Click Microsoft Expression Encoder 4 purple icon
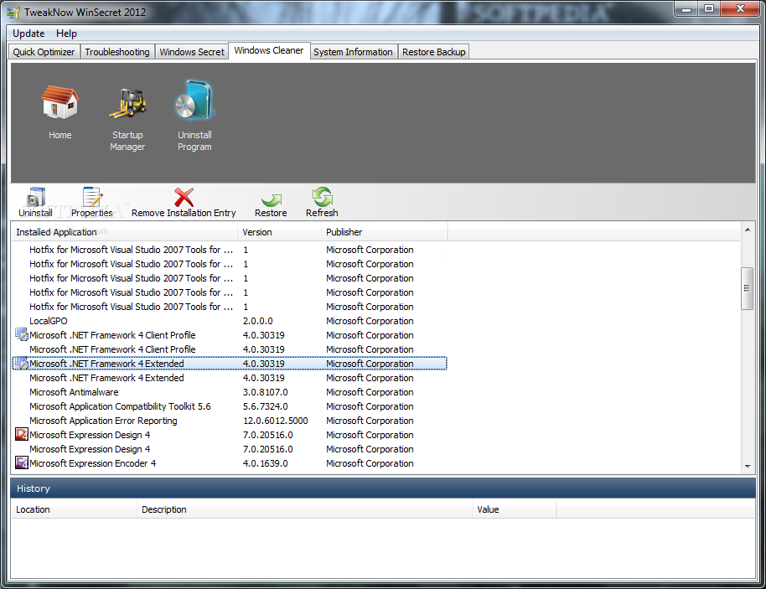 tap(22, 463)
